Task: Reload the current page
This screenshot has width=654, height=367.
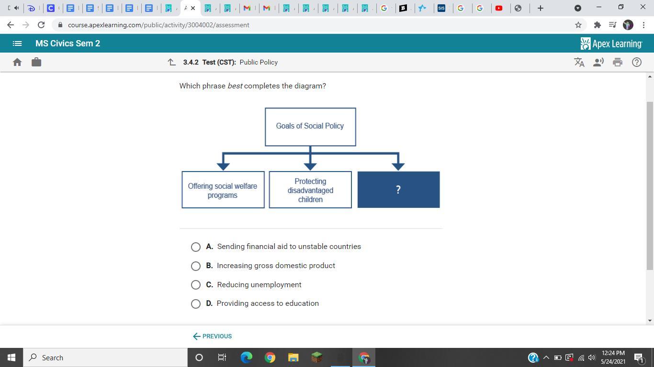Action: 41,25
